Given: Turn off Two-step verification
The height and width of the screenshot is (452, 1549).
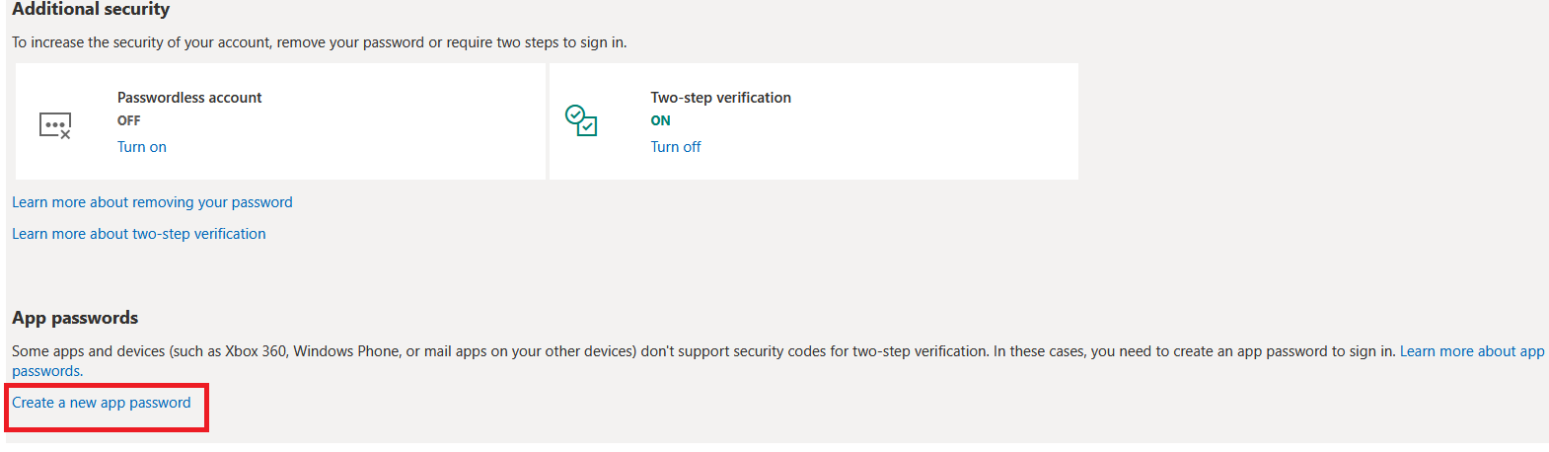Looking at the screenshot, I should tap(676, 147).
